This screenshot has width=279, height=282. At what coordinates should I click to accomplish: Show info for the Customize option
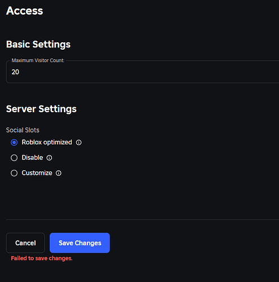click(x=59, y=173)
